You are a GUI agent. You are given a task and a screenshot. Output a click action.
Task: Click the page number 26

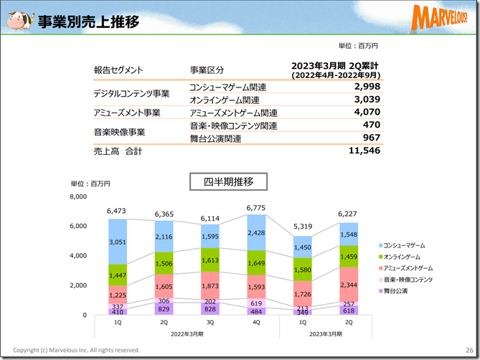469,351
